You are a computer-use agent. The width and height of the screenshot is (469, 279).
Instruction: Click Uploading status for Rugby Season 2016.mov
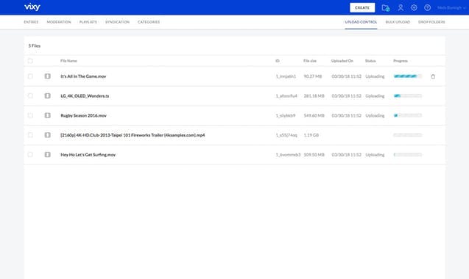[x=375, y=115]
